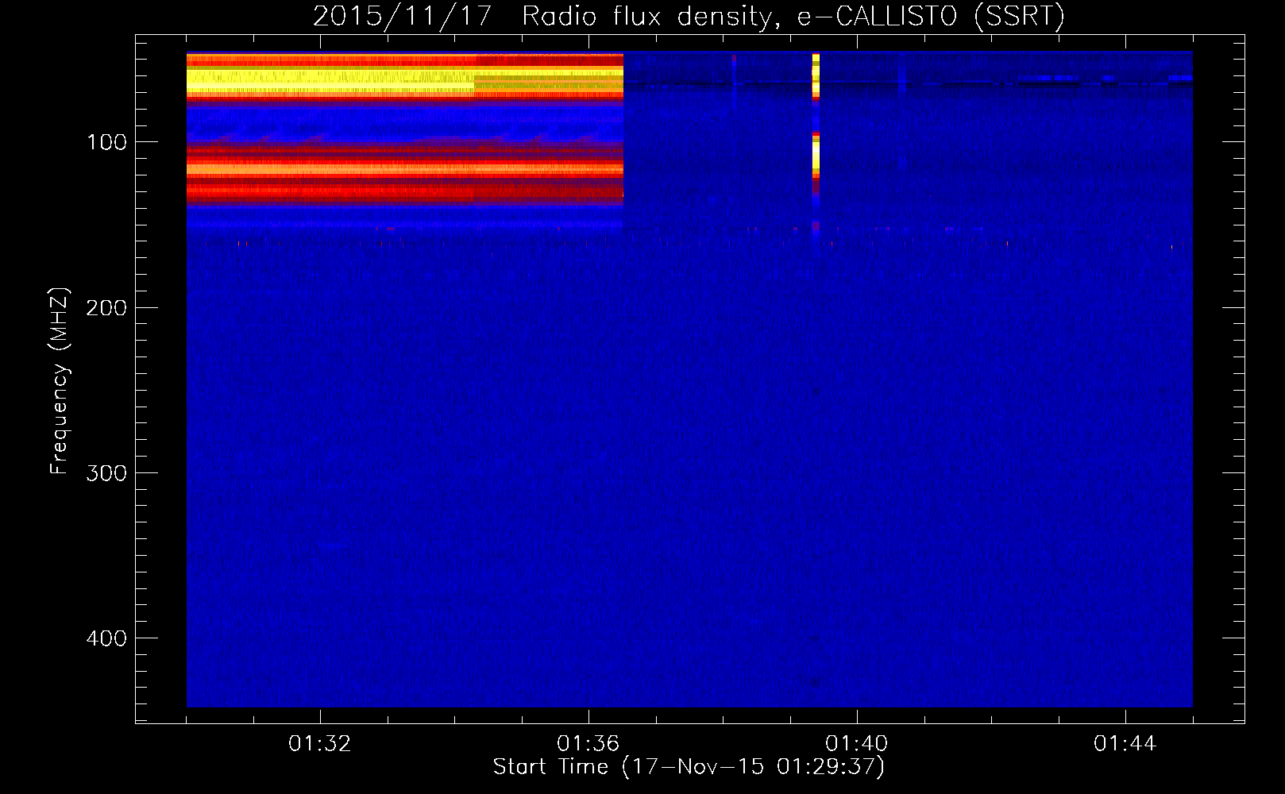This screenshot has width=1285, height=794.
Task: Click the orange band near 115 MHz
Action: (405, 168)
